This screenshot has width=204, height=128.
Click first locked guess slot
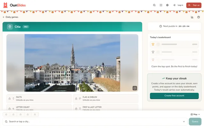coord(6,115)
